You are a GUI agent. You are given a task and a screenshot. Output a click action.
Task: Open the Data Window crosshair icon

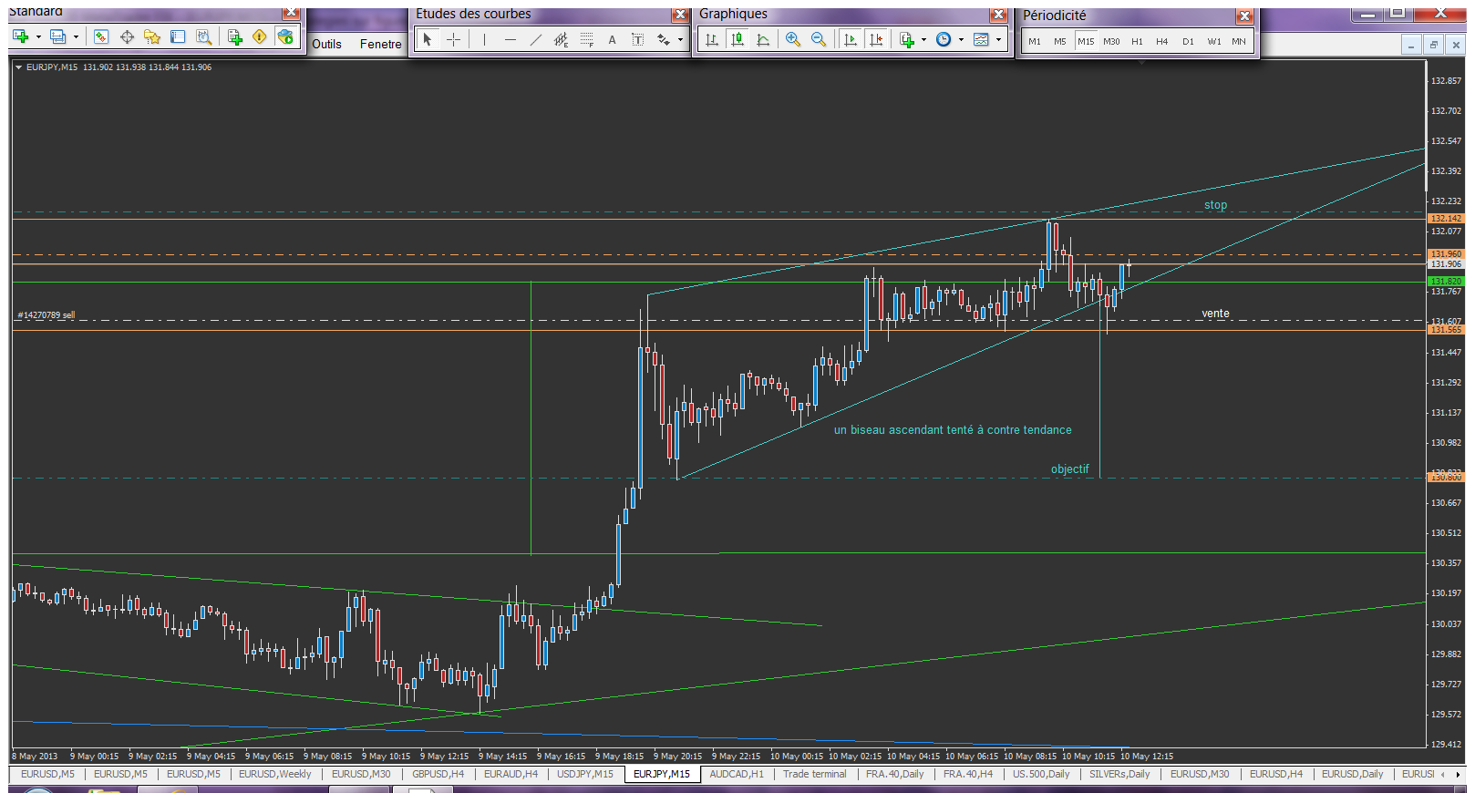click(127, 36)
